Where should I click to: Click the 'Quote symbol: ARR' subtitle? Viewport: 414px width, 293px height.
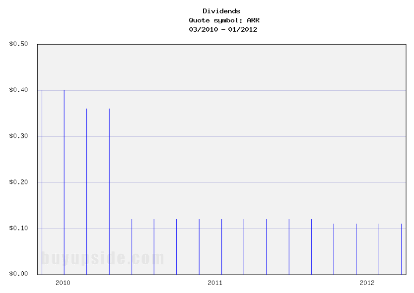224,20
